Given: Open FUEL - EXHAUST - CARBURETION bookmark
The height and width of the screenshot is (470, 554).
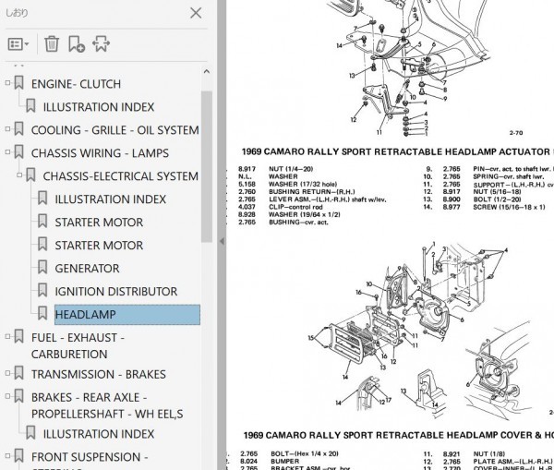Looking at the screenshot, I should pos(78,345).
